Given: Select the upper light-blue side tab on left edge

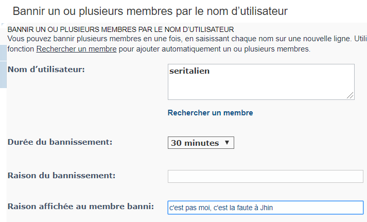Looking at the screenshot, I should point(3,53).
